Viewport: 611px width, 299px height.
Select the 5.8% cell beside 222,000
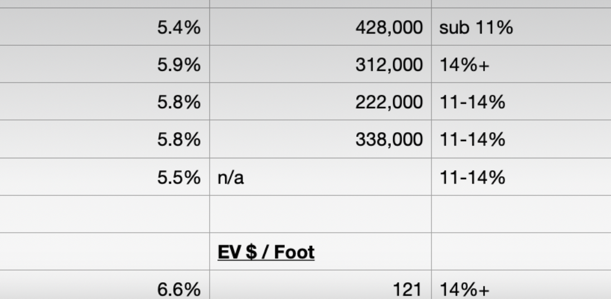(104, 102)
